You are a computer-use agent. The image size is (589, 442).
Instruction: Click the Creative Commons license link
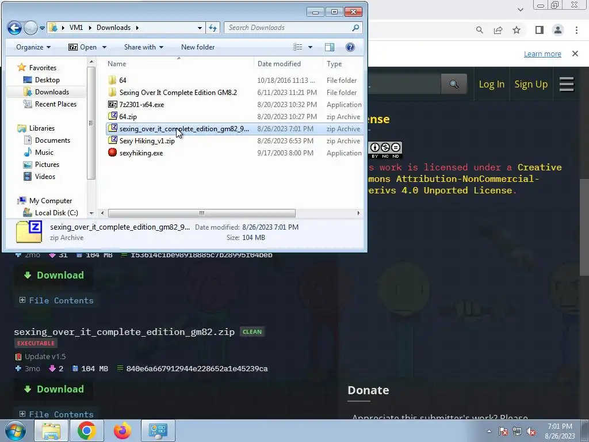465,179
